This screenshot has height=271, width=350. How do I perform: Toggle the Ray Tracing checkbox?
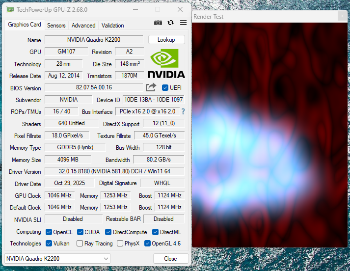(x=80, y=244)
